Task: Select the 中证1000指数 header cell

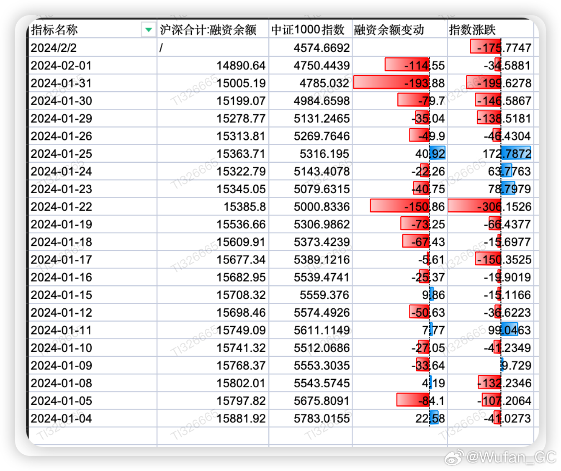Action: (310, 29)
